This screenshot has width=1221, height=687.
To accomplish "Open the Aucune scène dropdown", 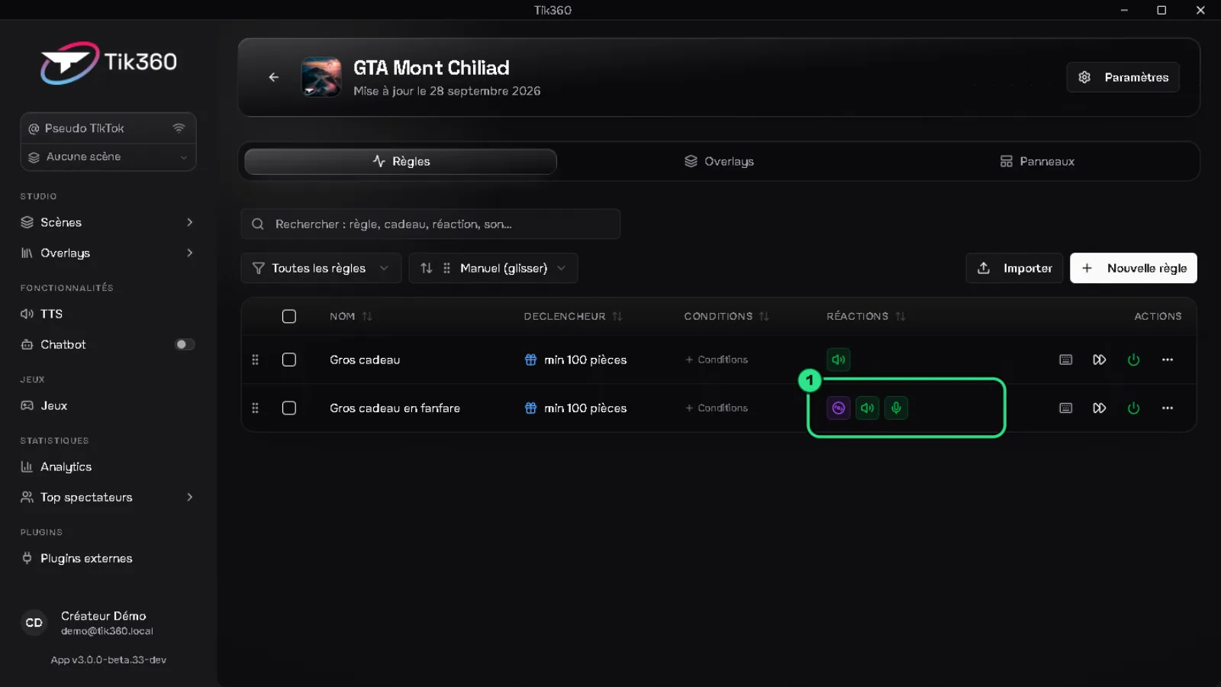I will pos(108,156).
